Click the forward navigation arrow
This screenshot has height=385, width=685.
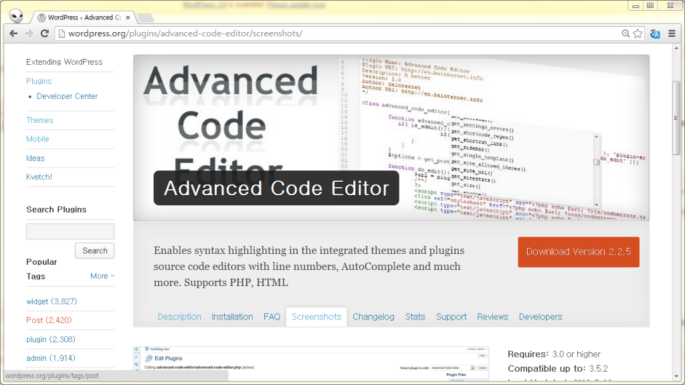coord(28,31)
